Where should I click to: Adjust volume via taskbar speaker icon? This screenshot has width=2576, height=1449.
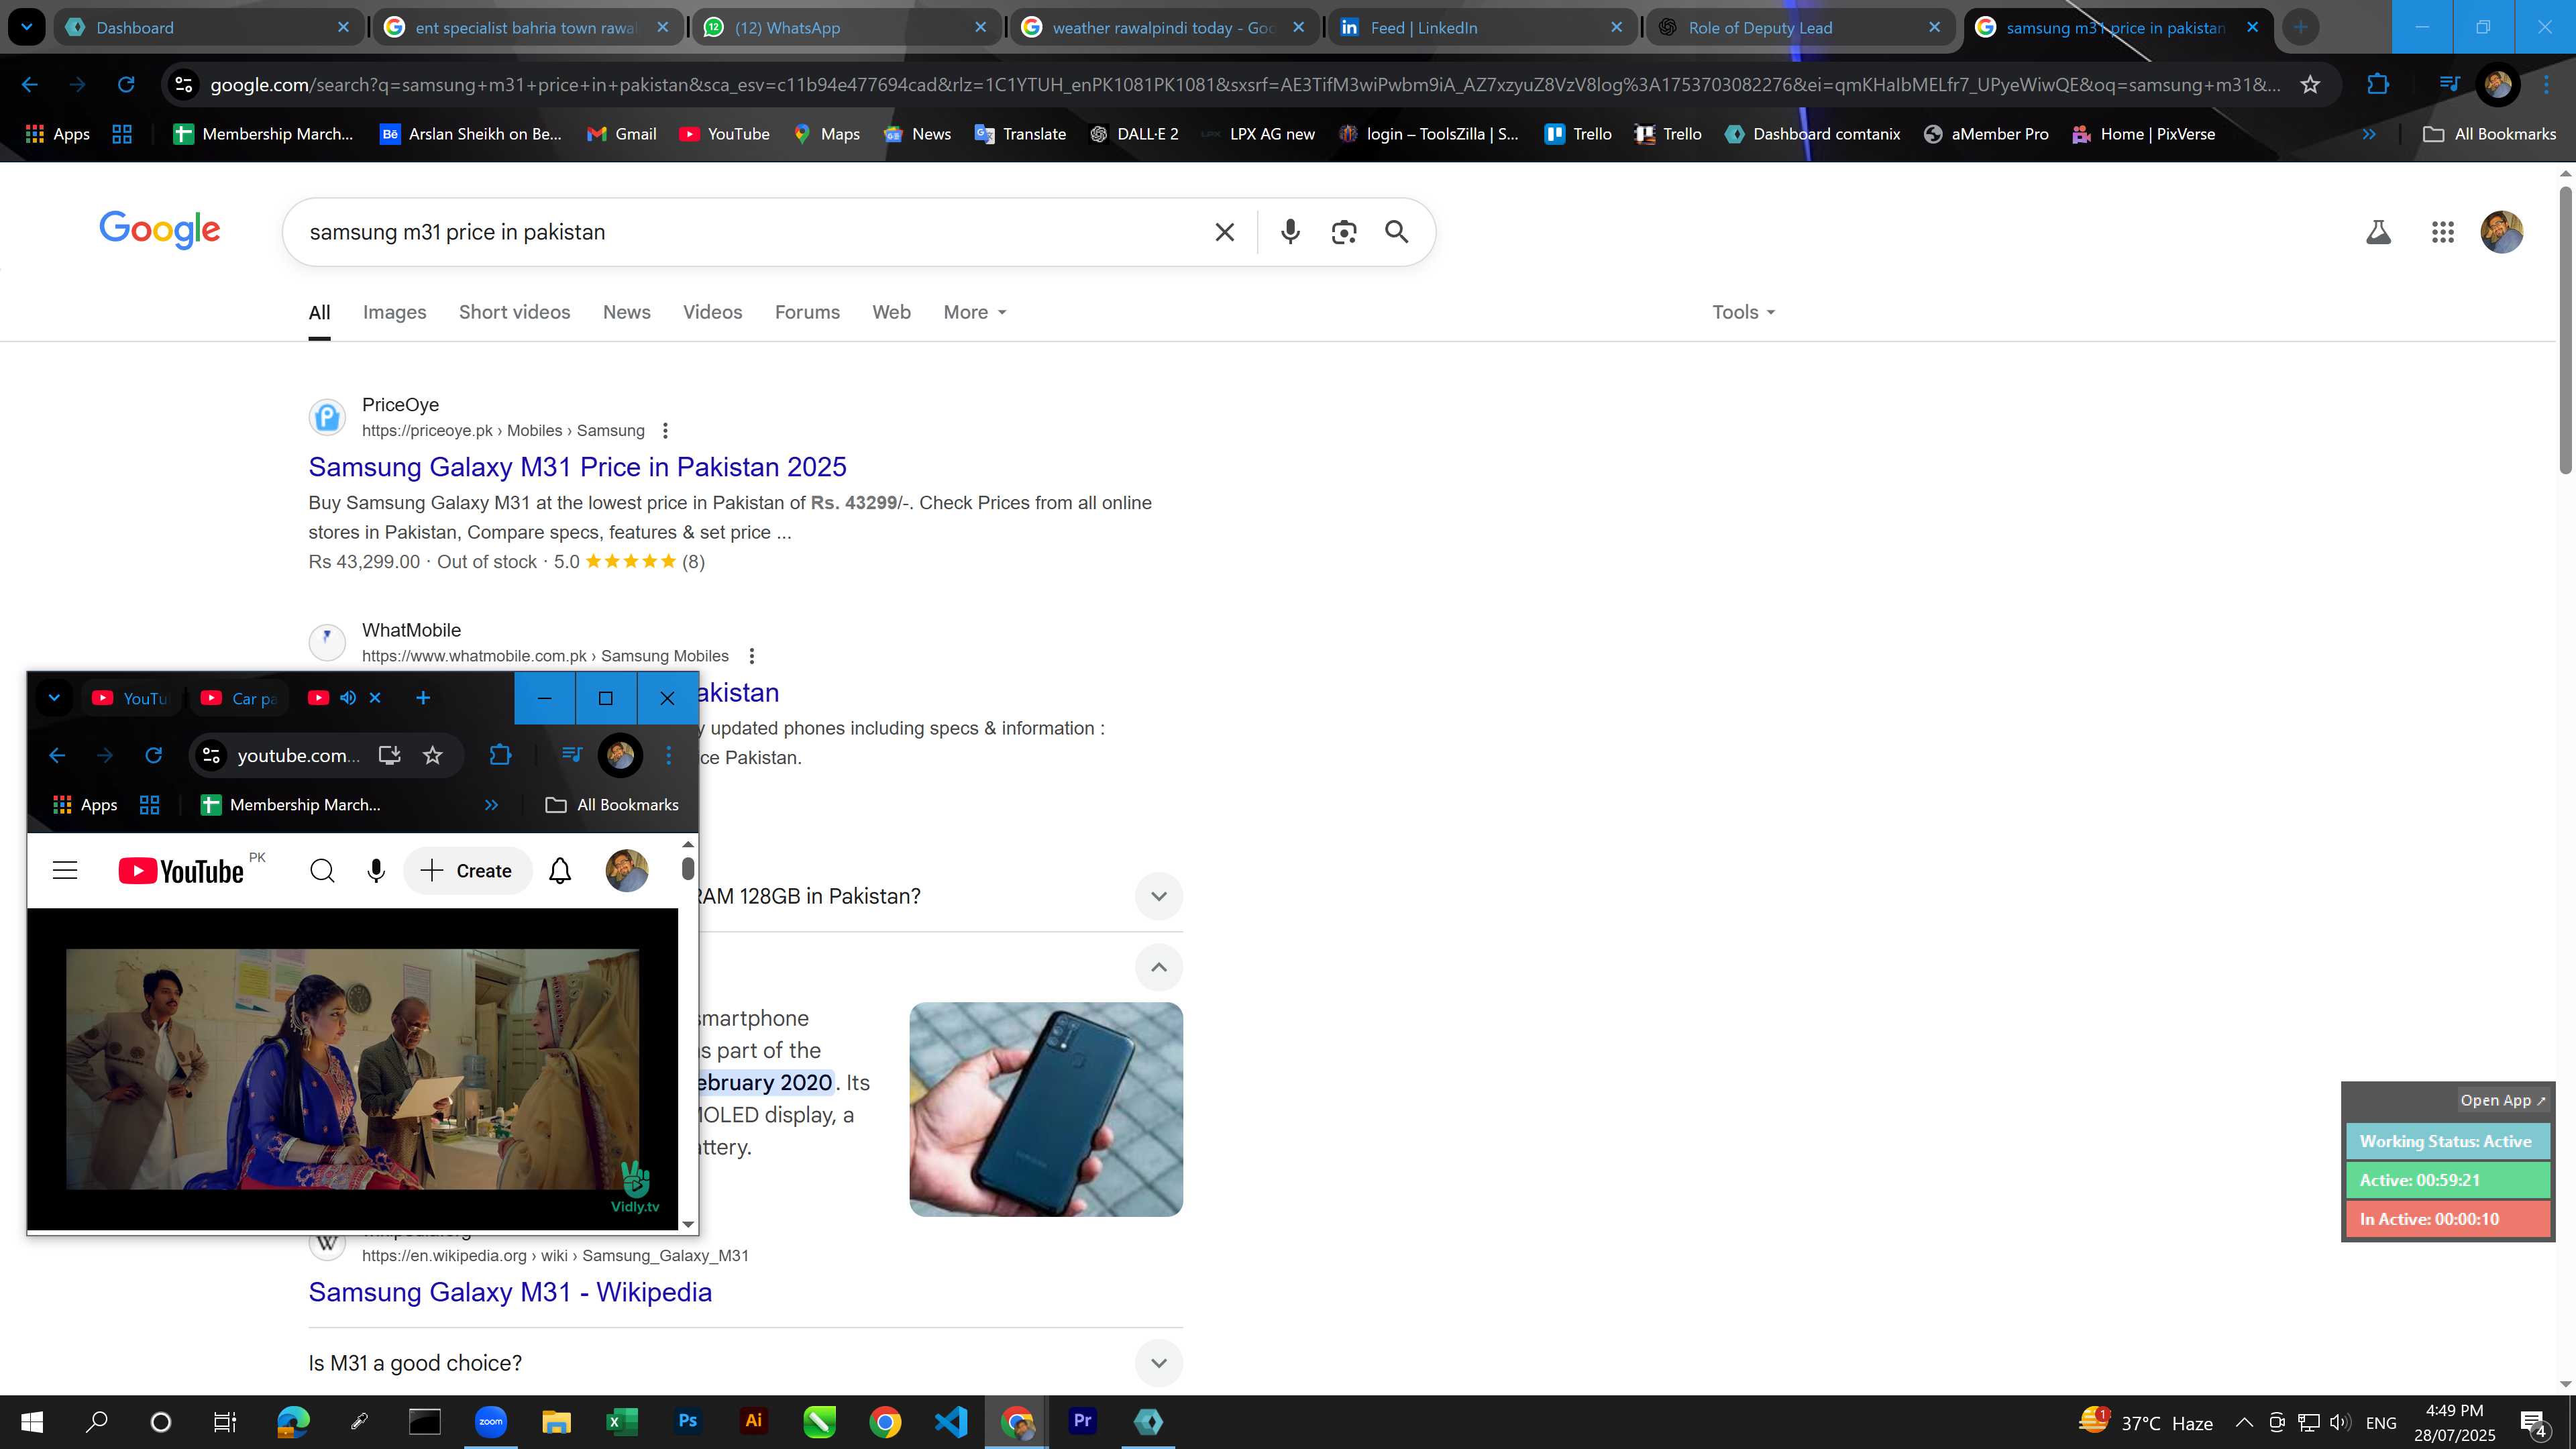pyautogui.click(x=2339, y=1422)
